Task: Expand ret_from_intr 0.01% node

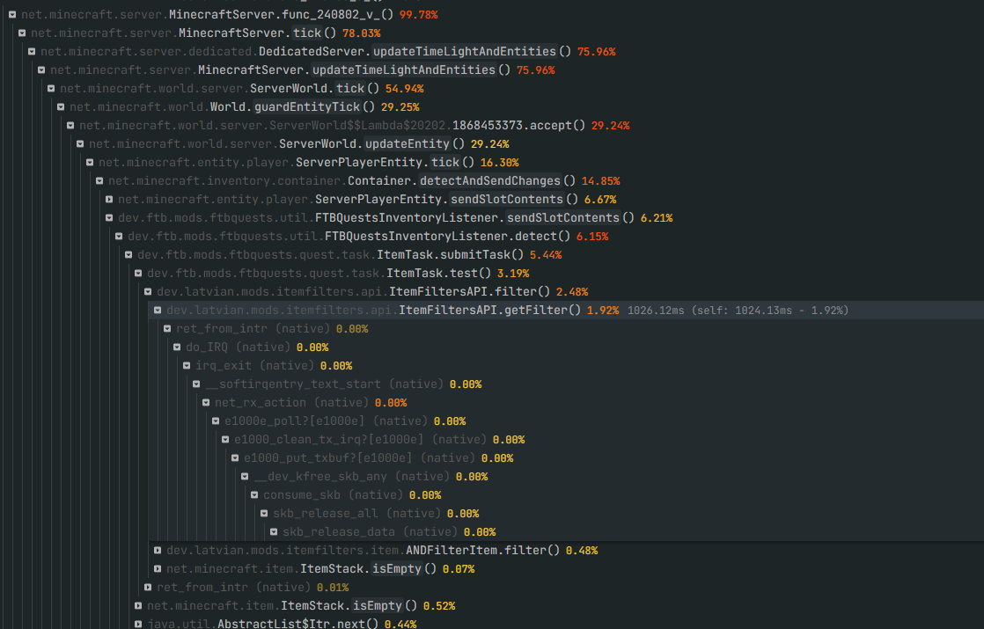Action: coord(148,587)
